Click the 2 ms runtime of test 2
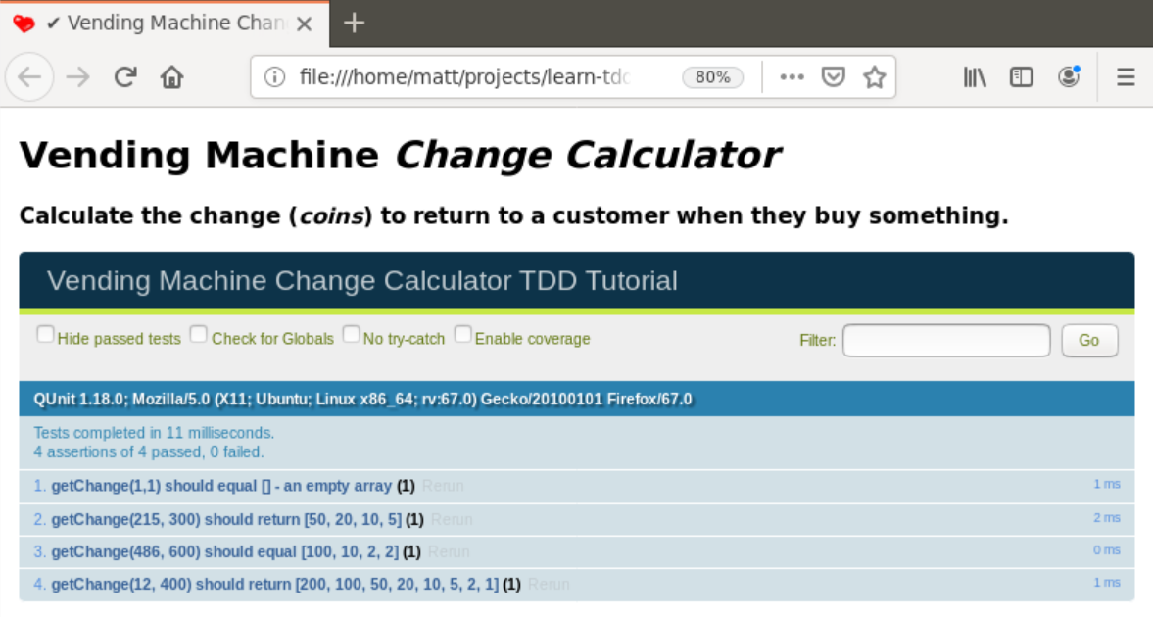The image size is (1153, 617). pos(1107,518)
